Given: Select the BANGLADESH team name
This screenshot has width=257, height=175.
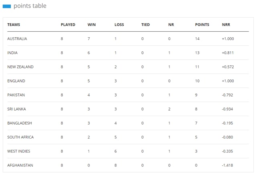Looking at the screenshot, I should click(x=20, y=123).
